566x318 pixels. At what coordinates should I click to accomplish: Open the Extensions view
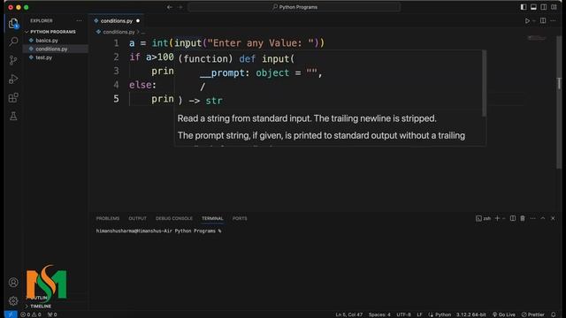tap(13, 98)
